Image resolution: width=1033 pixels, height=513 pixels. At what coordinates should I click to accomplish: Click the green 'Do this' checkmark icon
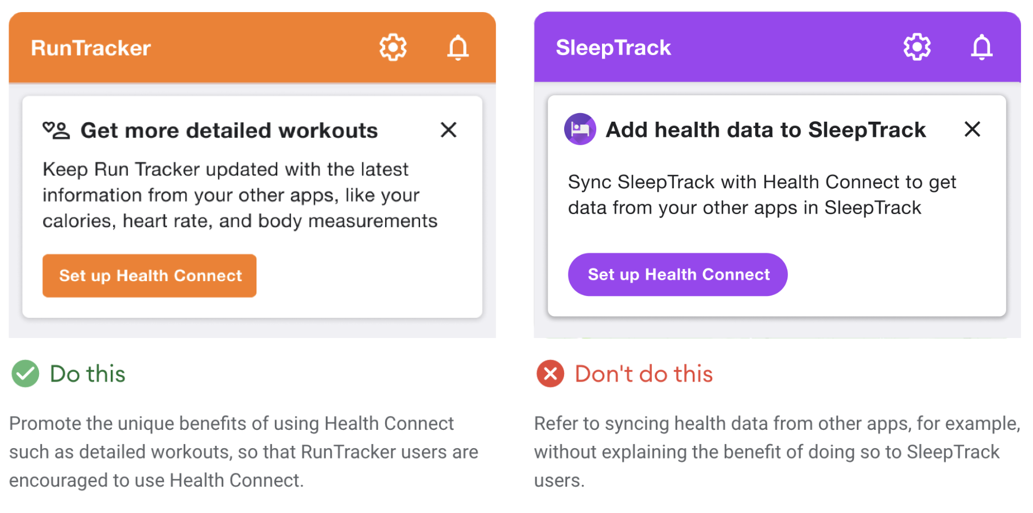[x=24, y=374]
